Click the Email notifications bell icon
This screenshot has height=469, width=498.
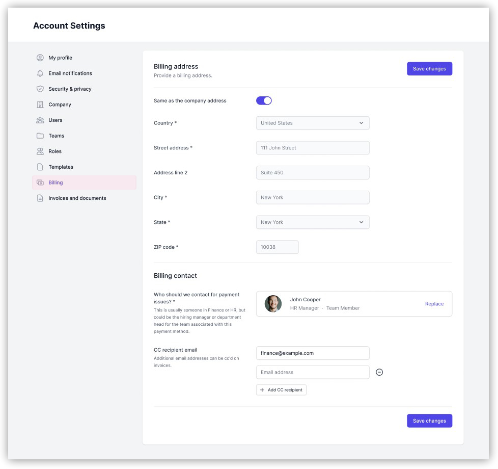click(x=40, y=73)
